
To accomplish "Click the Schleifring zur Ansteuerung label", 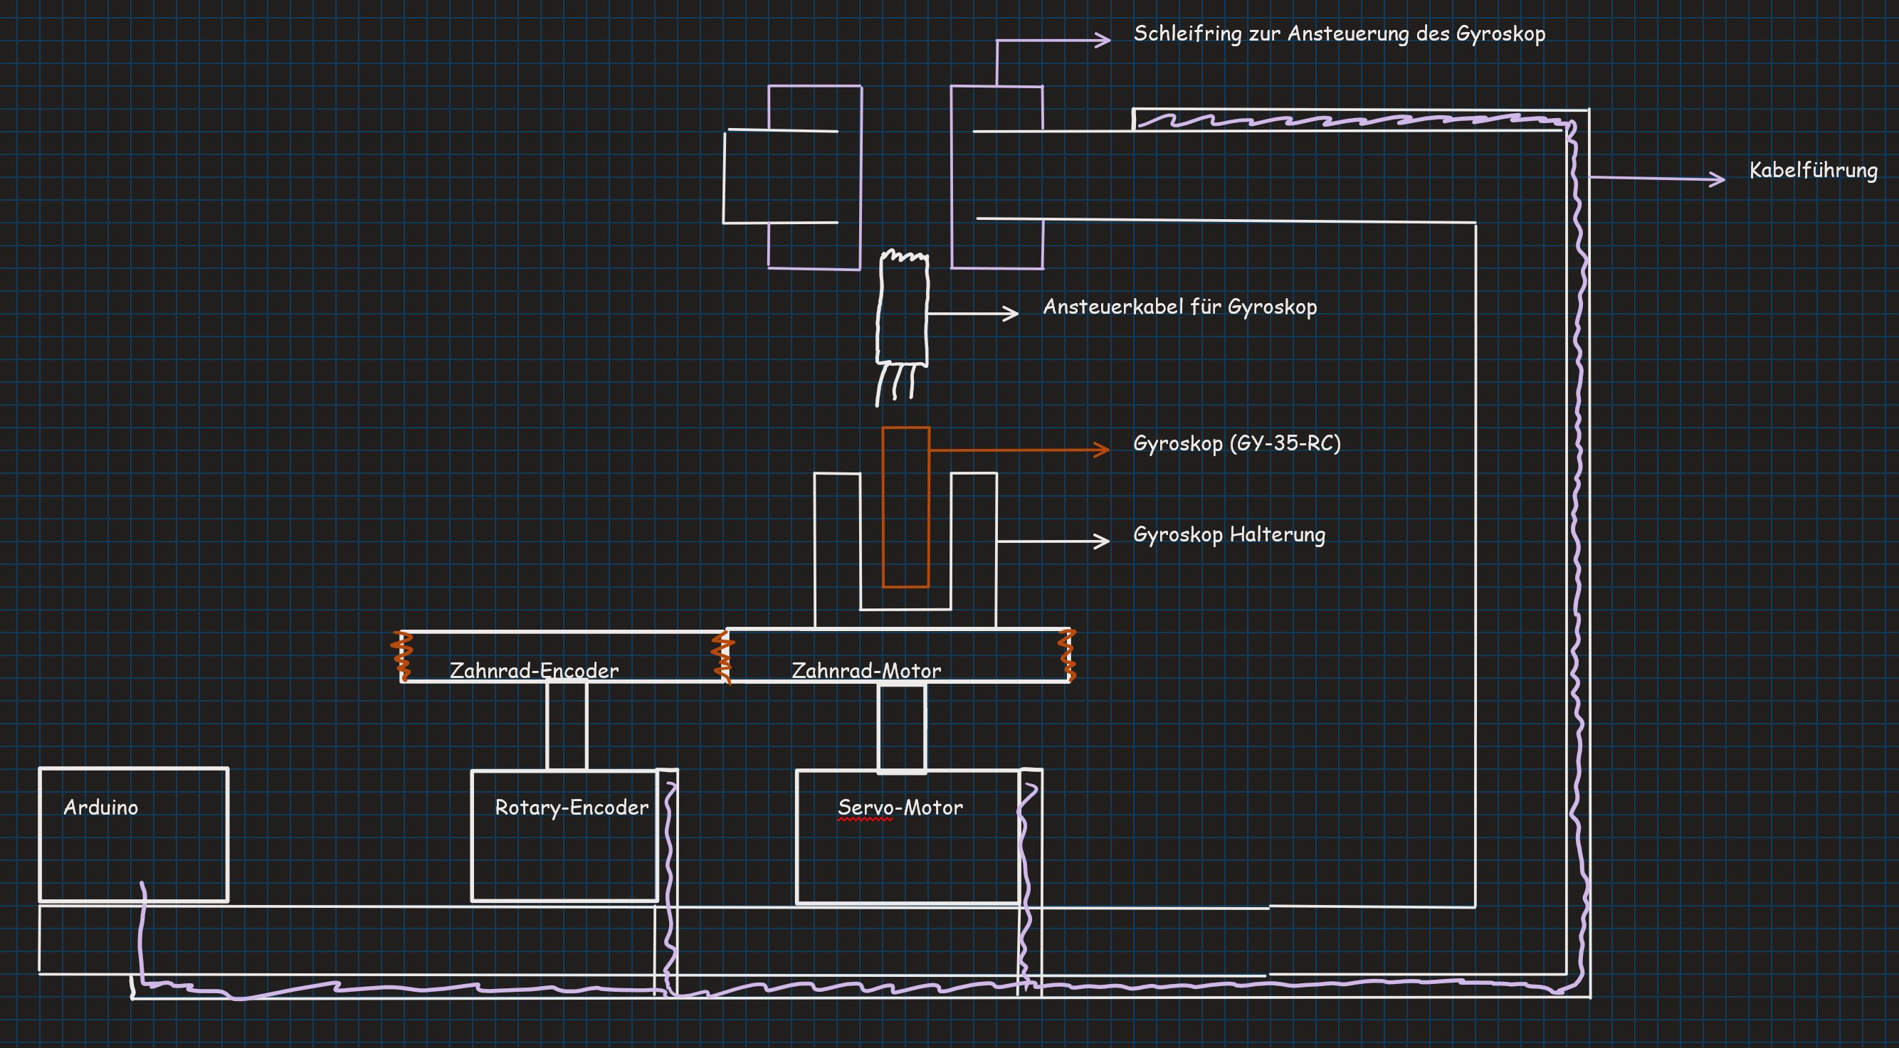I will coord(1339,34).
